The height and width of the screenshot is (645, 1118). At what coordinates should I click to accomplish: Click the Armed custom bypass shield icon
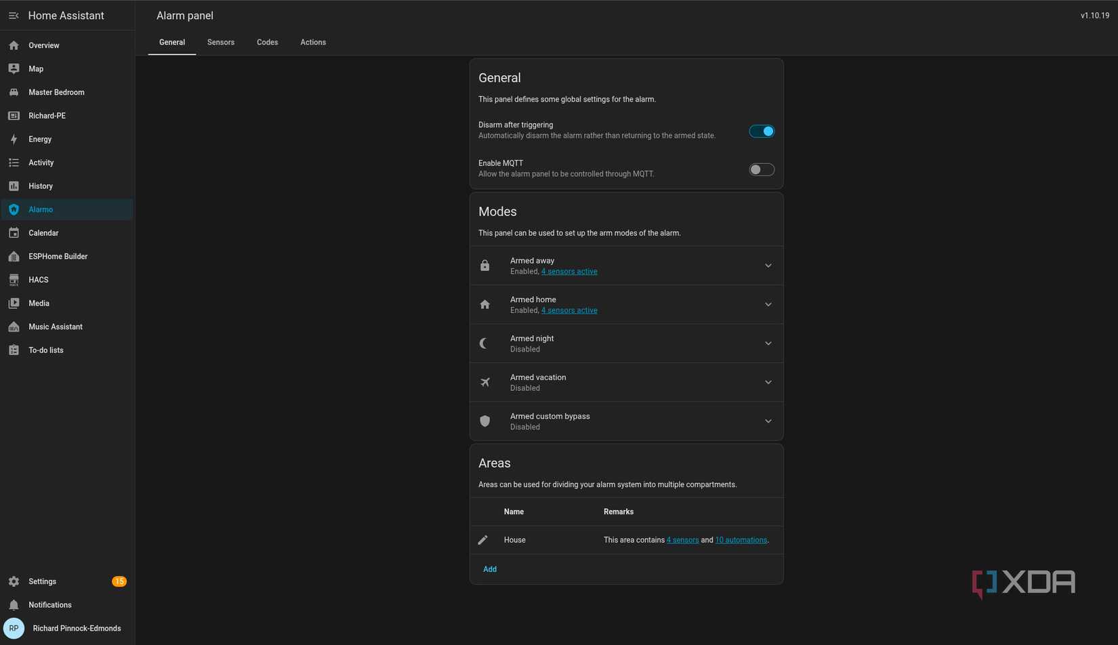[x=485, y=421]
